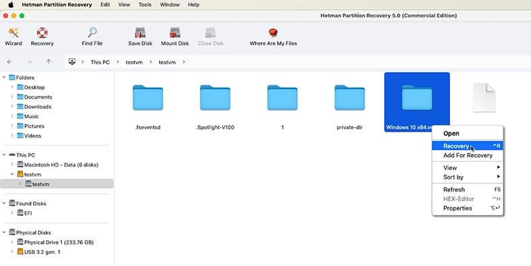This screenshot has width=531, height=266.
Task: Collapse the Folders section
Action: point(4,77)
